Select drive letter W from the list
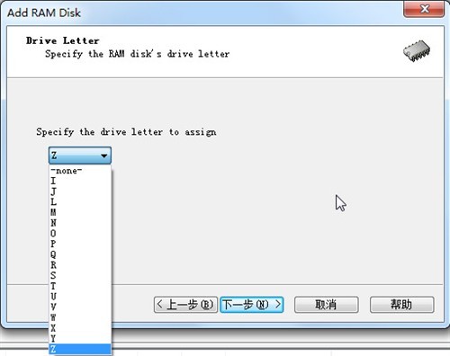The image size is (450, 356). pos(80,317)
